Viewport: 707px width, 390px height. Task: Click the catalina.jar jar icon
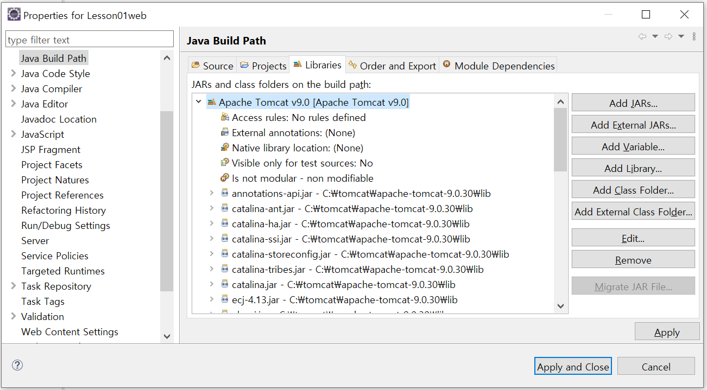click(225, 284)
